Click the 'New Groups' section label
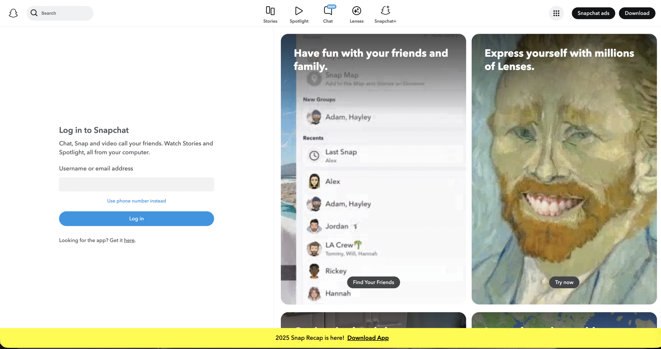Viewport: 661px width, 349px height. pos(319,99)
